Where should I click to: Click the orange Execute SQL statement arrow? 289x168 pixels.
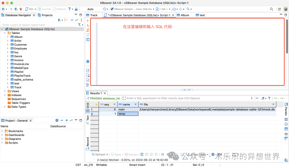[x=88, y=21]
